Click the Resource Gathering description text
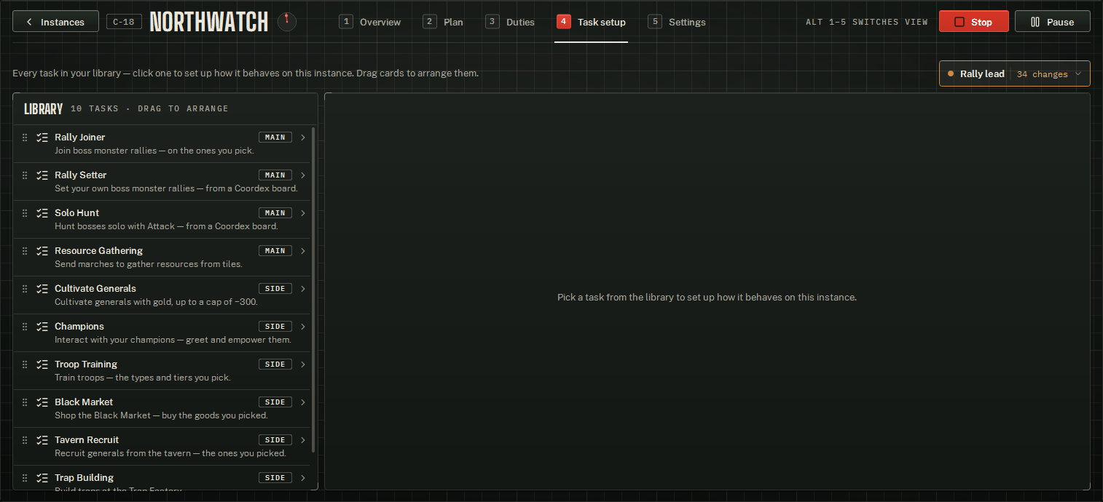Viewport: 1103px width, 502px height. tap(149, 264)
